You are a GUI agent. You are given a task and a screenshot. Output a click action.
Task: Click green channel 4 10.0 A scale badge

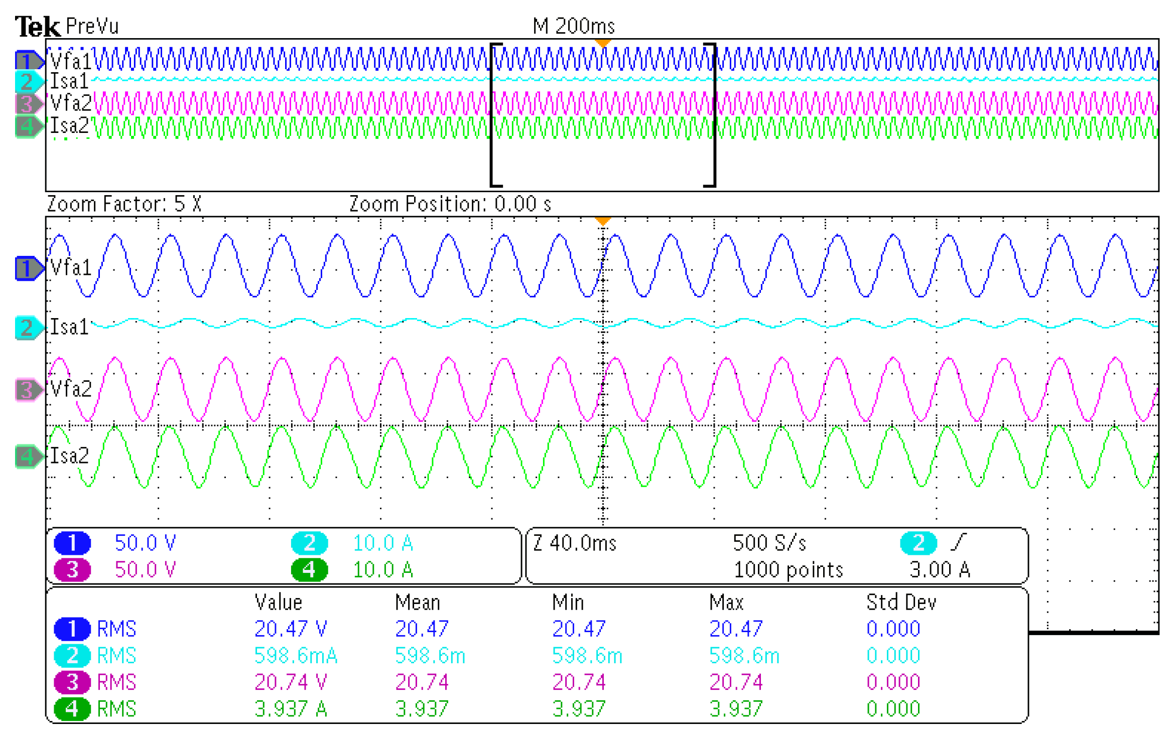(x=309, y=570)
